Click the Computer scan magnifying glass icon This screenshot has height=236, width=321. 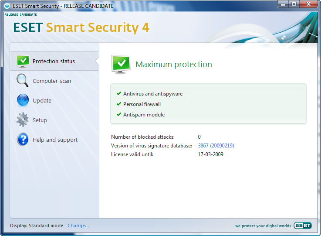(23, 80)
